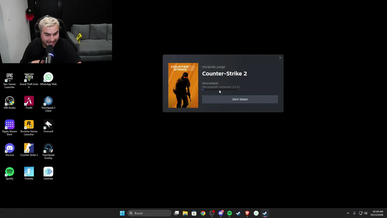
Task: Open the Epic Games Launcher desktop shortcut
Action: [10, 81]
